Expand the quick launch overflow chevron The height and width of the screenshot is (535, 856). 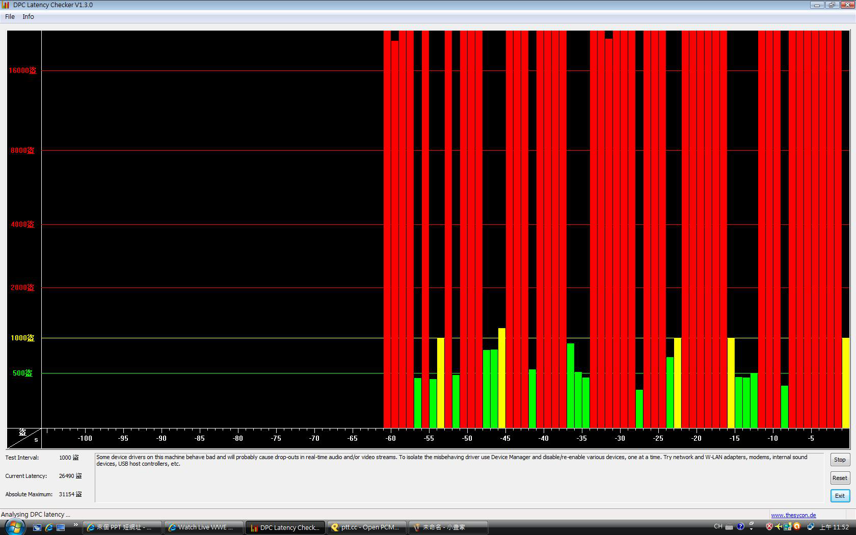(75, 525)
